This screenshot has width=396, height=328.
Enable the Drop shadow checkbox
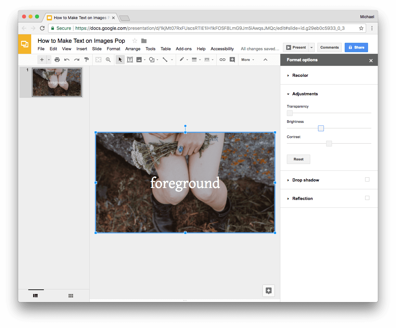point(367,180)
